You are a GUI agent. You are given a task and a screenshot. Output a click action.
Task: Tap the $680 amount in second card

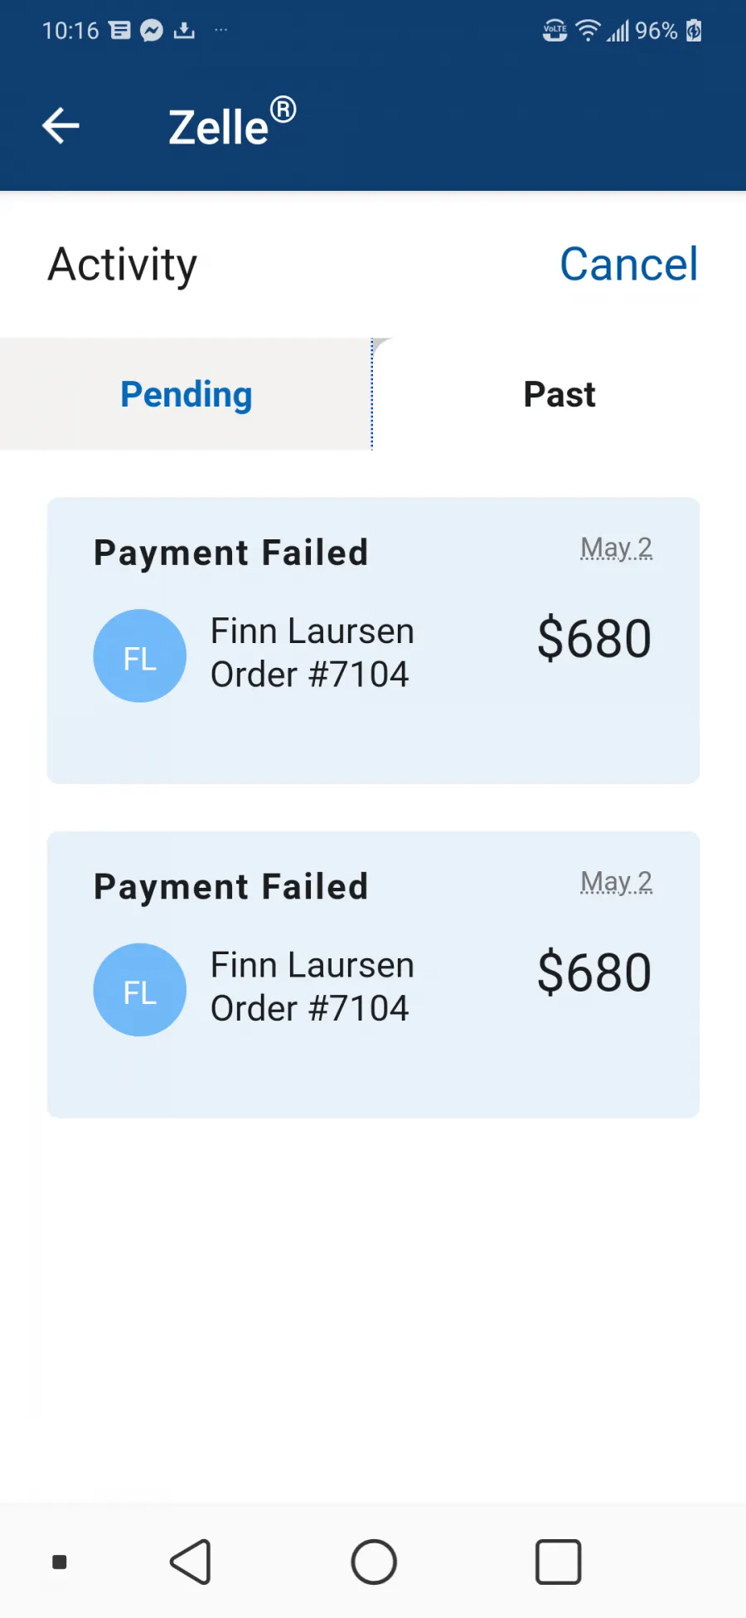point(594,972)
